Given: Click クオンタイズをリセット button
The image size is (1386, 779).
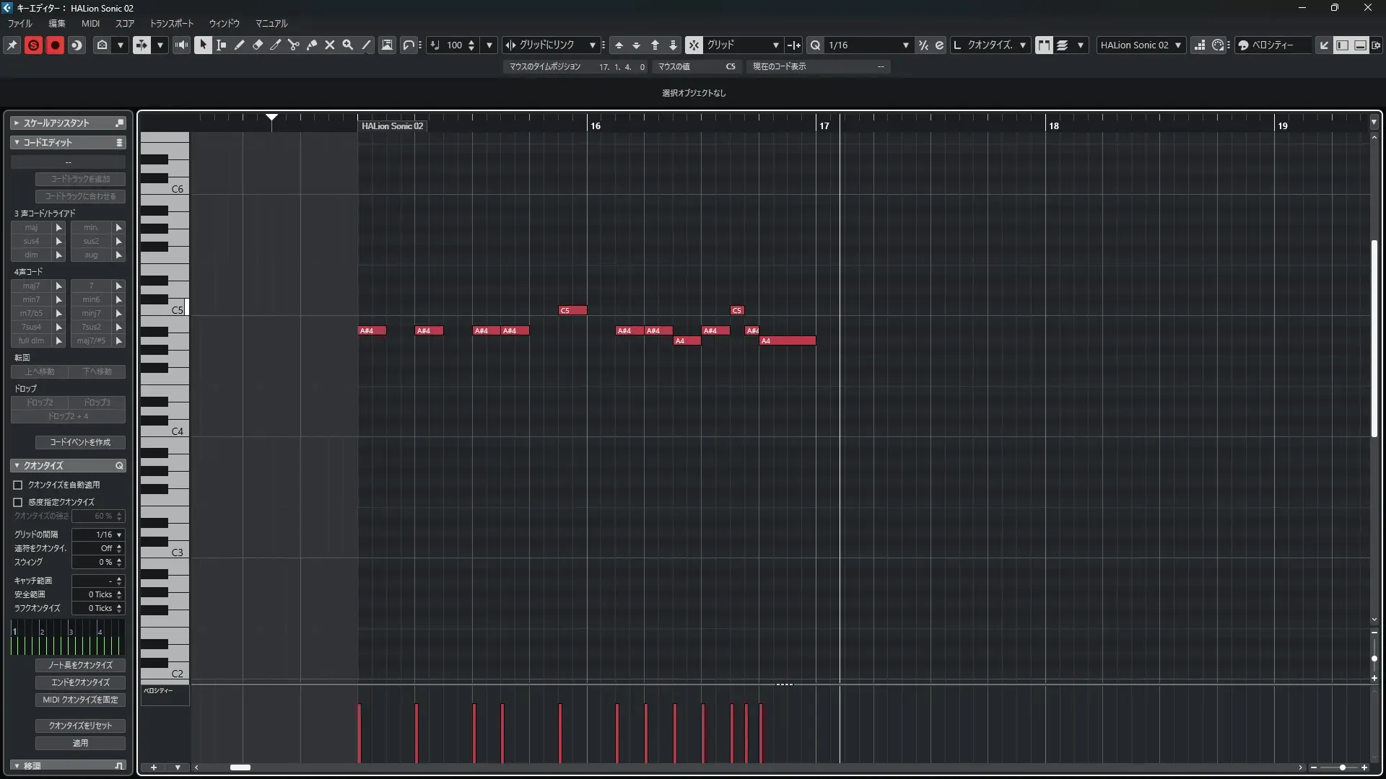Looking at the screenshot, I should coord(80,726).
